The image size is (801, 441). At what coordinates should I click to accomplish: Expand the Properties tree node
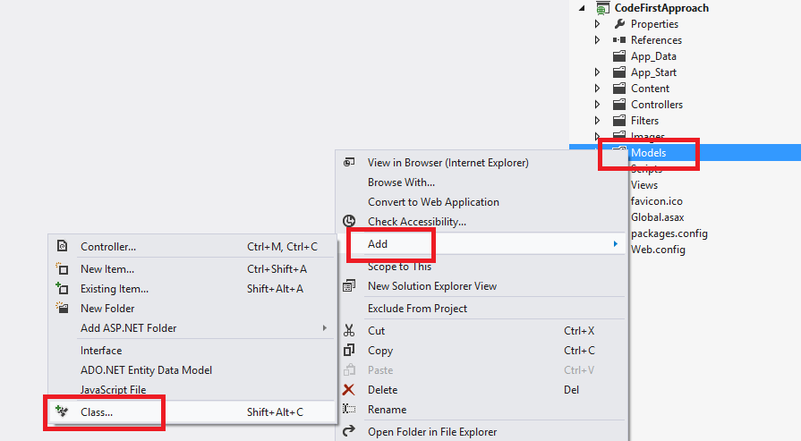point(597,24)
